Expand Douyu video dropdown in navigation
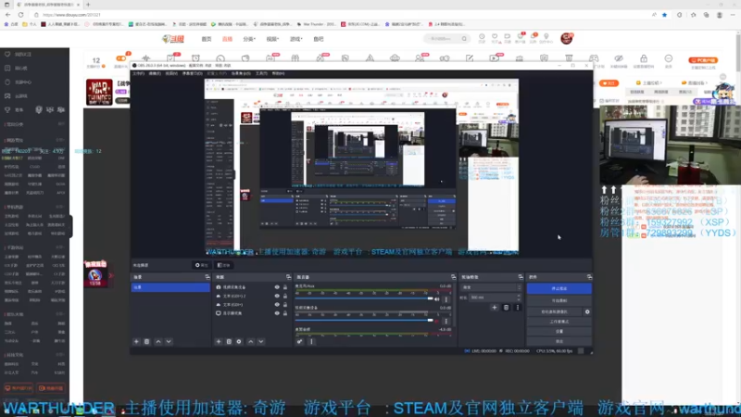 point(272,39)
